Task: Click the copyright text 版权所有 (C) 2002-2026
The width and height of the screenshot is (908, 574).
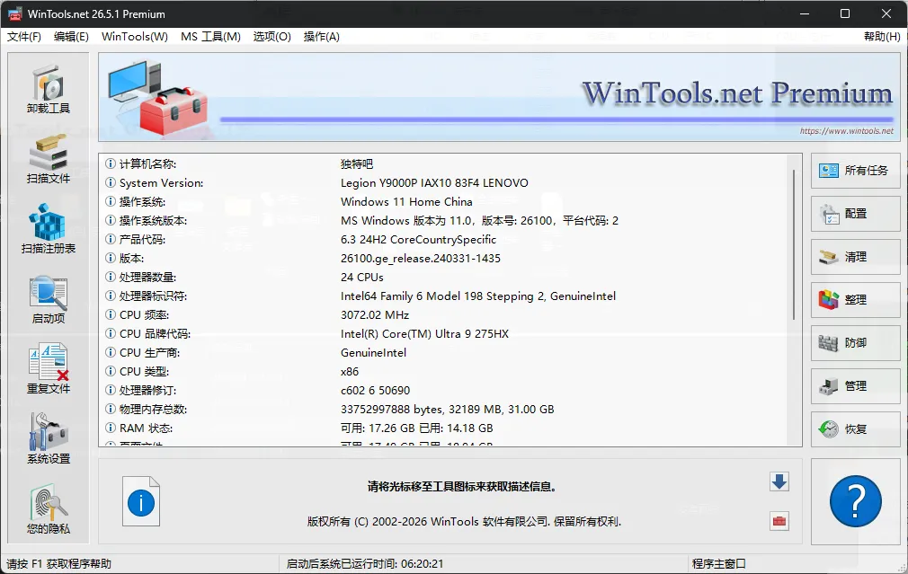Action: 465,521
